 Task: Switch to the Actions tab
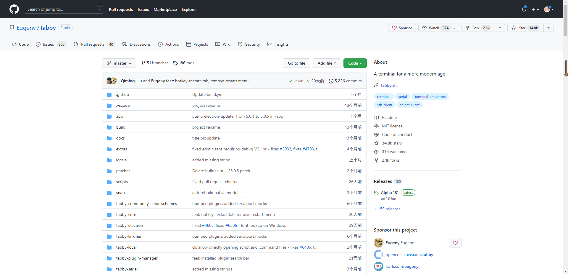[x=169, y=44]
